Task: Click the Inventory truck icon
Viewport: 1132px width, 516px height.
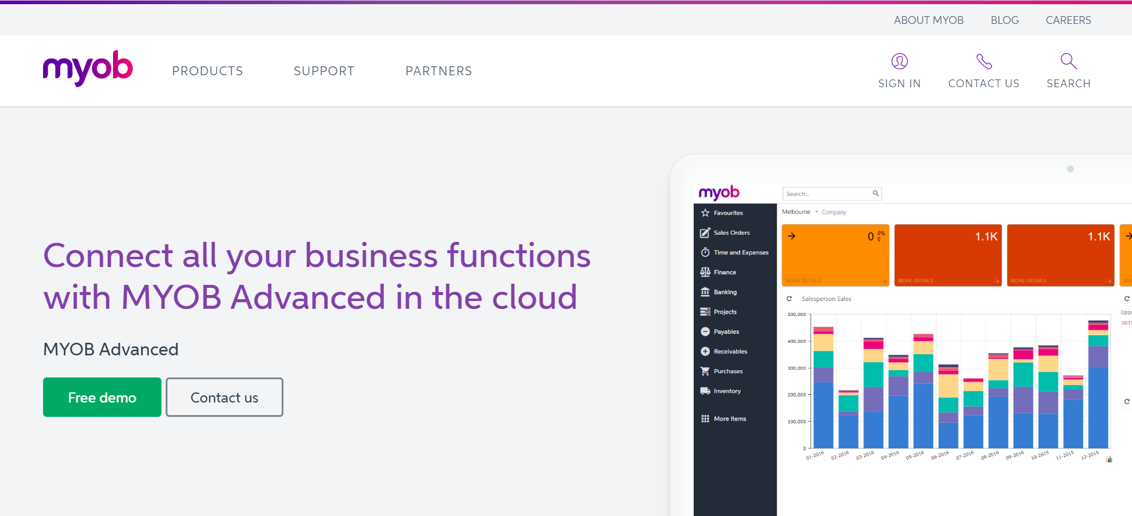Action: (x=705, y=391)
